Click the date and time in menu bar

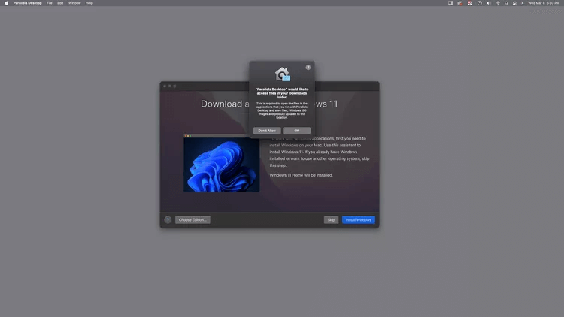(x=544, y=3)
